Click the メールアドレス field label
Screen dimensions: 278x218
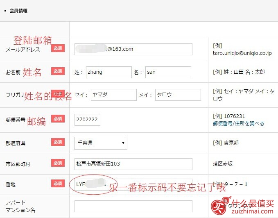tap(23, 50)
